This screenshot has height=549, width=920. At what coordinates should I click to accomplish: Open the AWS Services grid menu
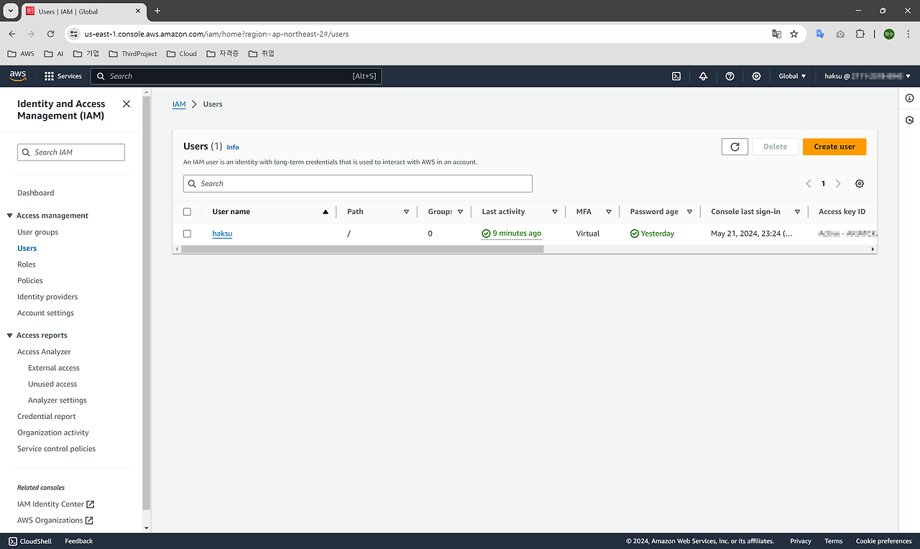point(63,76)
